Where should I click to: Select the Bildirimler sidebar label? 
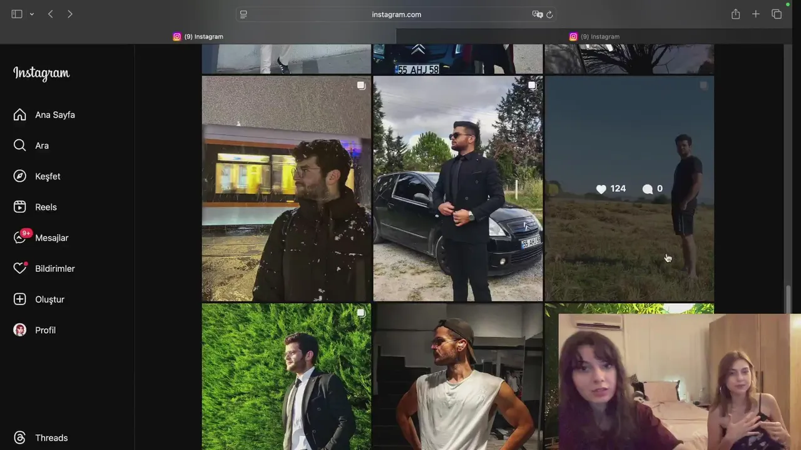pyautogui.click(x=55, y=269)
